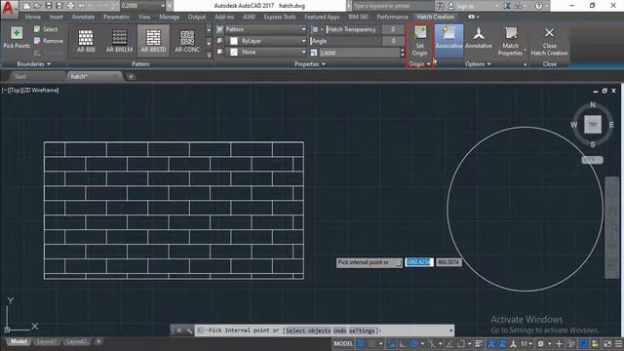Click Select objects command line option
Image resolution: width=624 pixels, height=351 pixels.
pyautogui.click(x=308, y=331)
